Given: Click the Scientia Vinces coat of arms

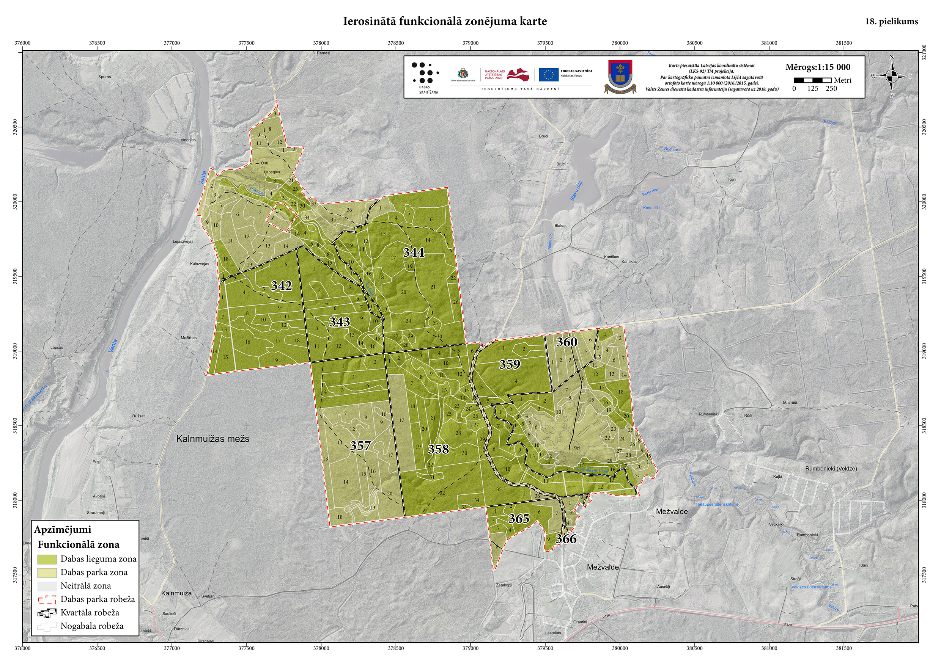Looking at the screenshot, I should pyautogui.click(x=620, y=77).
